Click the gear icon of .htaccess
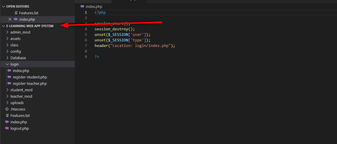Viewport: 337px width, 144px height. pos(7,109)
